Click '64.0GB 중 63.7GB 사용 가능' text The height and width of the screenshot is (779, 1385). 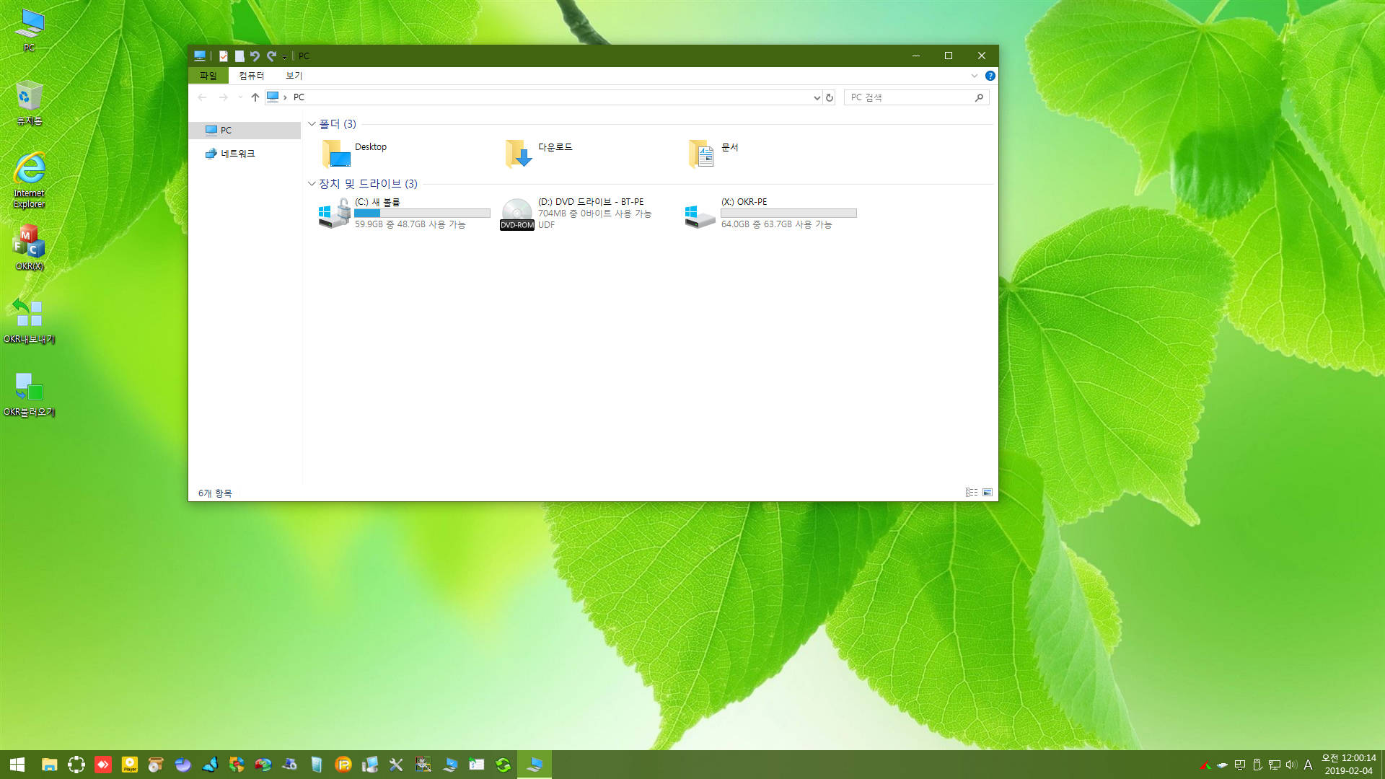(776, 225)
